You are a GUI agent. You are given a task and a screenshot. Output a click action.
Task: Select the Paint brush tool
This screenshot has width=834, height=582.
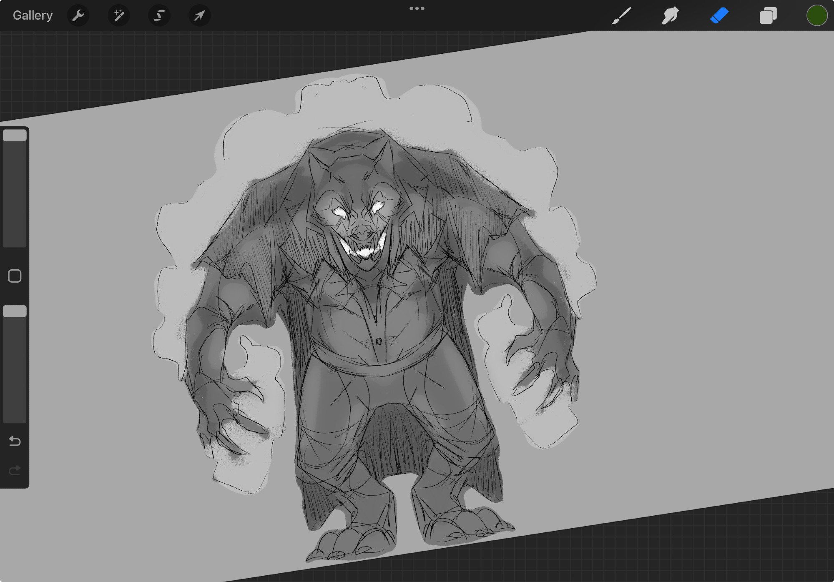pos(621,16)
